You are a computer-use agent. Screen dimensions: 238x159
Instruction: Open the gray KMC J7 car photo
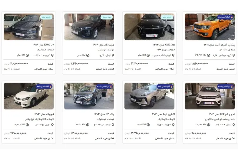29,27
